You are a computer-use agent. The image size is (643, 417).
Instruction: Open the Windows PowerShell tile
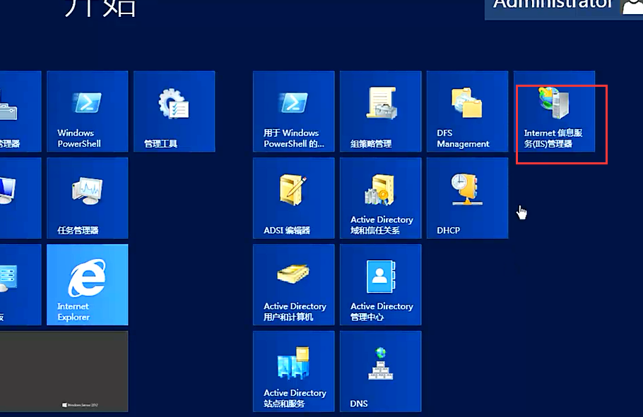[88, 111]
